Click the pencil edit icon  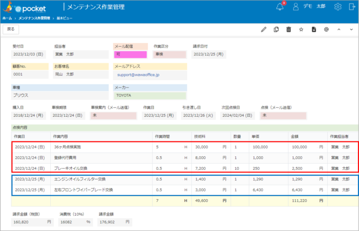point(264,30)
